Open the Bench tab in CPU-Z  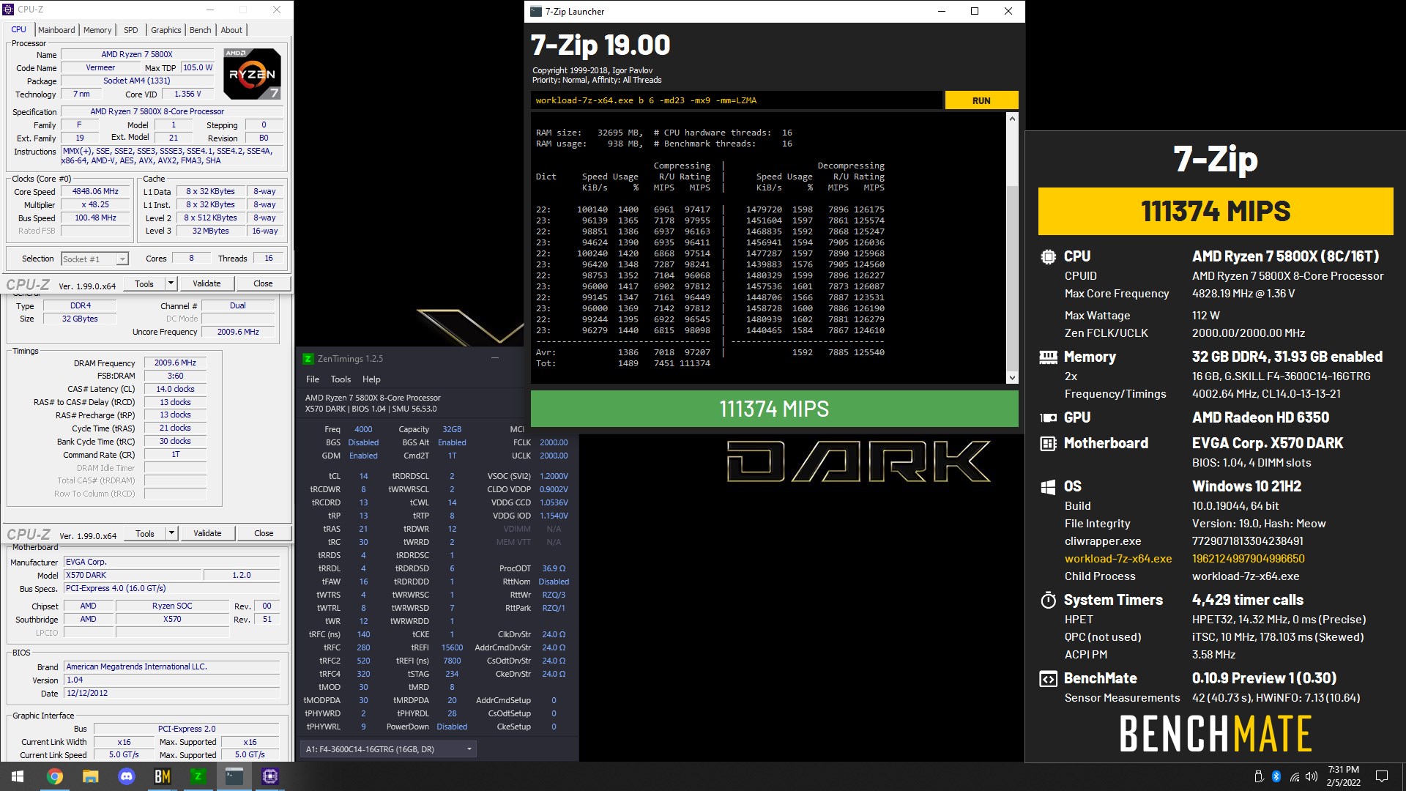[200, 30]
